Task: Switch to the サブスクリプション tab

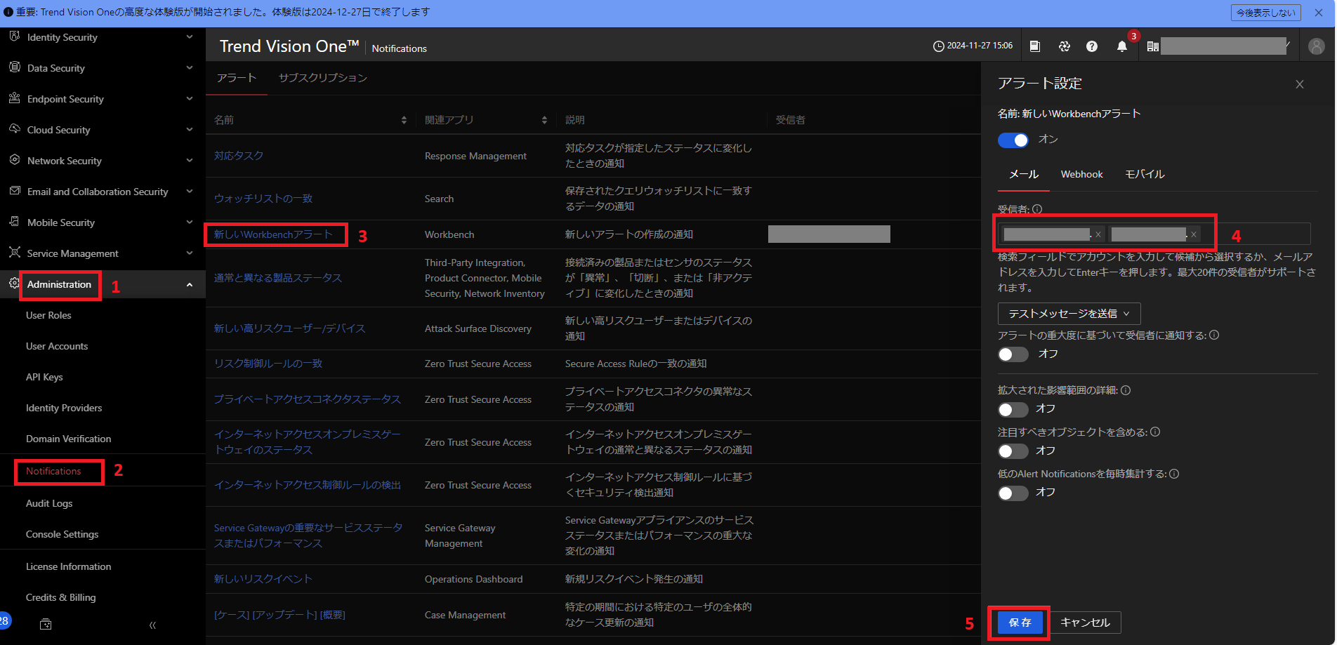Action: 322,78
